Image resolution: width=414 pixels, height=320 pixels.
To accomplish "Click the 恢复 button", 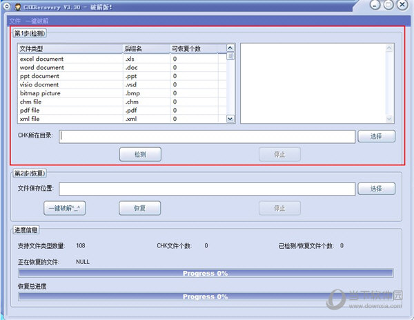I will point(139,208).
